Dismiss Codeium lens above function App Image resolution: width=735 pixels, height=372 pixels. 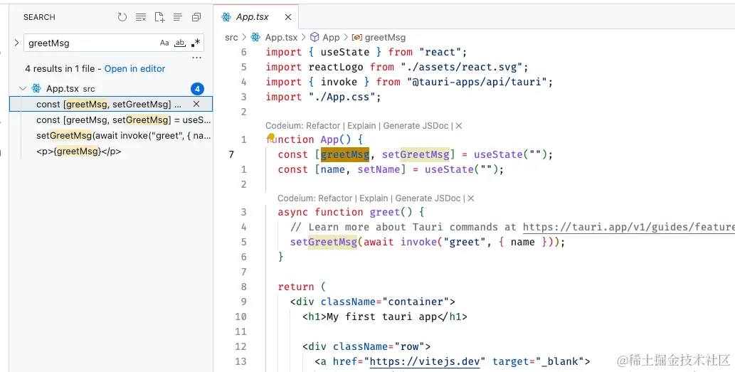tap(459, 126)
